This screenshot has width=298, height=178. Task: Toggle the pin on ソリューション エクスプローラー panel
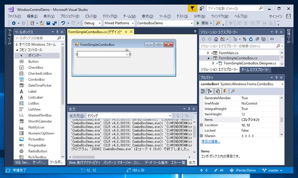click(x=276, y=32)
